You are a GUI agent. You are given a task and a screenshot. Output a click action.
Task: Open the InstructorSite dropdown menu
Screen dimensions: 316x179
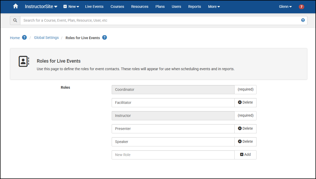[x=41, y=7]
